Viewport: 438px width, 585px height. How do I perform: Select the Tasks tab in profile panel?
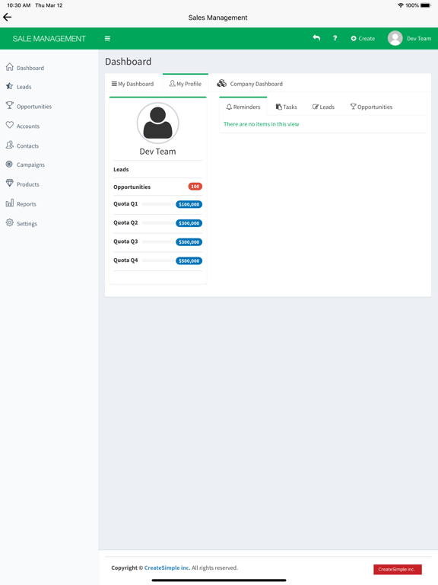[286, 107]
